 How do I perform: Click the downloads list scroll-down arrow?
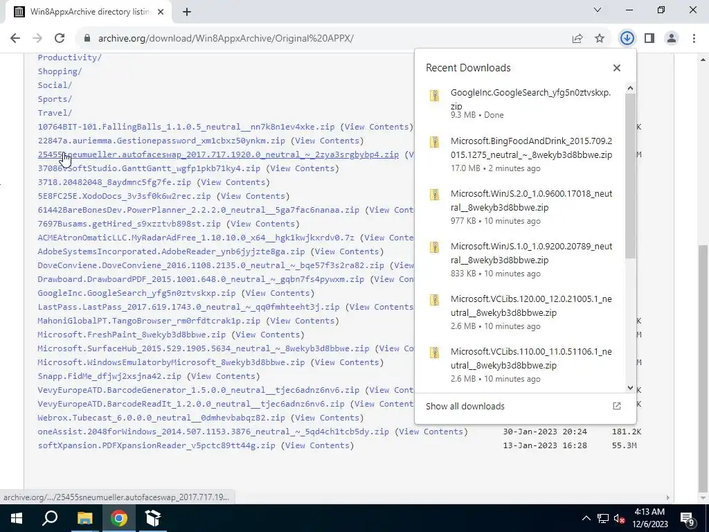tap(631, 388)
